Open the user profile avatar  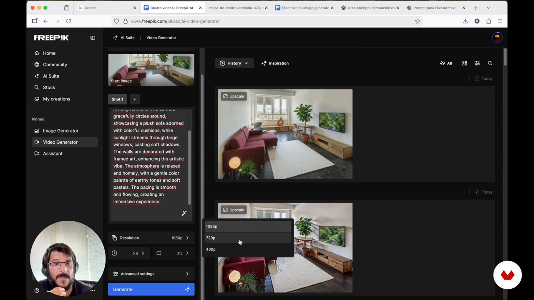(x=497, y=37)
